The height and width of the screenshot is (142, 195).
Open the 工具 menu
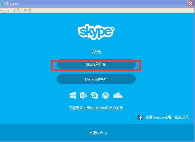tap(17, 10)
